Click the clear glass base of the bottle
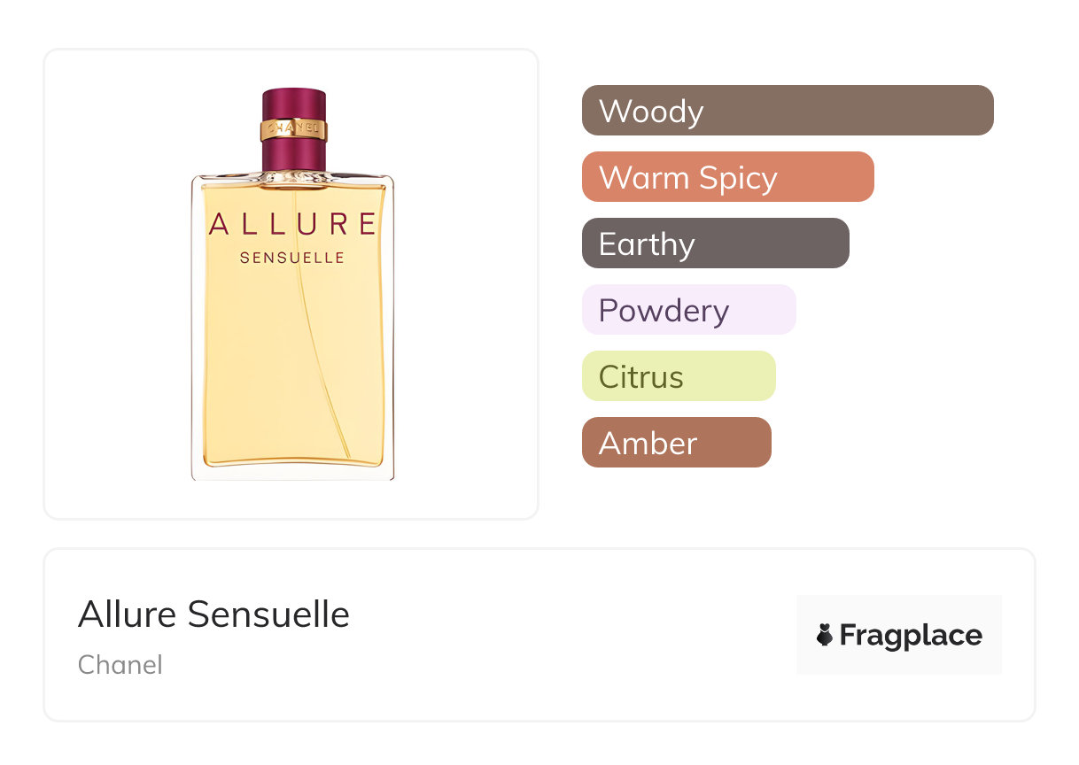The image size is (1079, 765). click(292, 472)
